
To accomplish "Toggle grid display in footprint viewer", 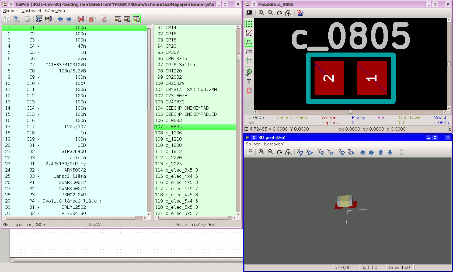I will (x=249, y=24).
